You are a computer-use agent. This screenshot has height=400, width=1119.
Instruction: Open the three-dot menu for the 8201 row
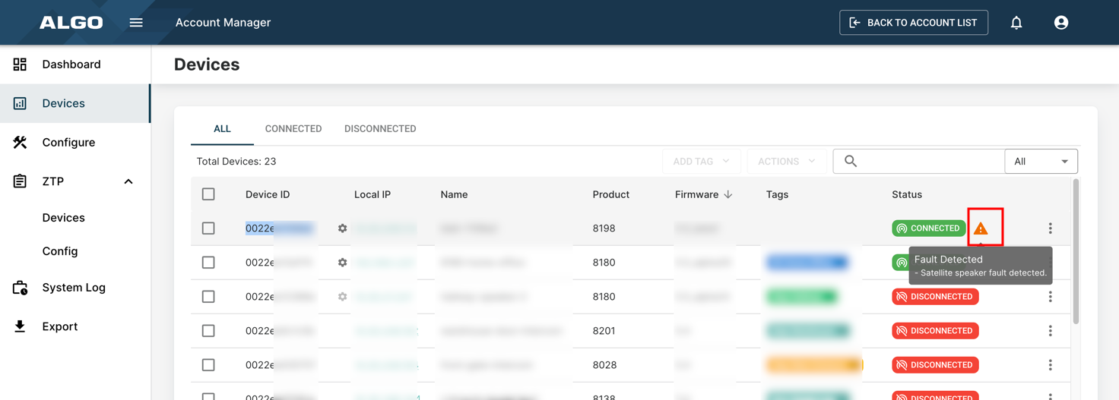click(1051, 331)
